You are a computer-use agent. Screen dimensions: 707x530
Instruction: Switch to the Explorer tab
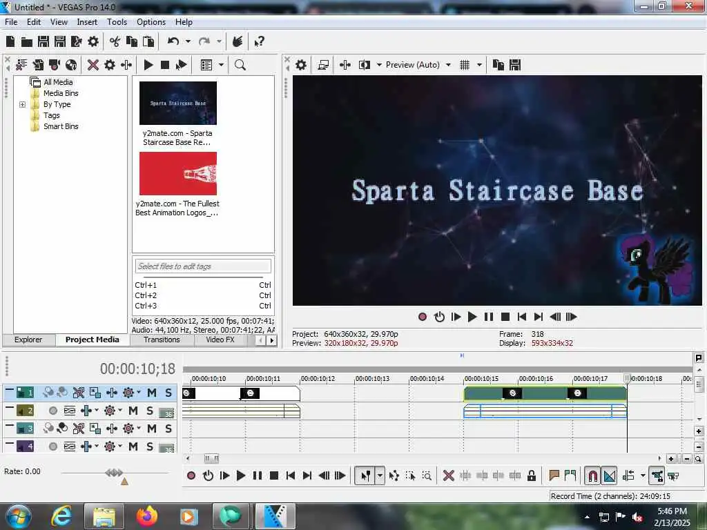[28, 340]
